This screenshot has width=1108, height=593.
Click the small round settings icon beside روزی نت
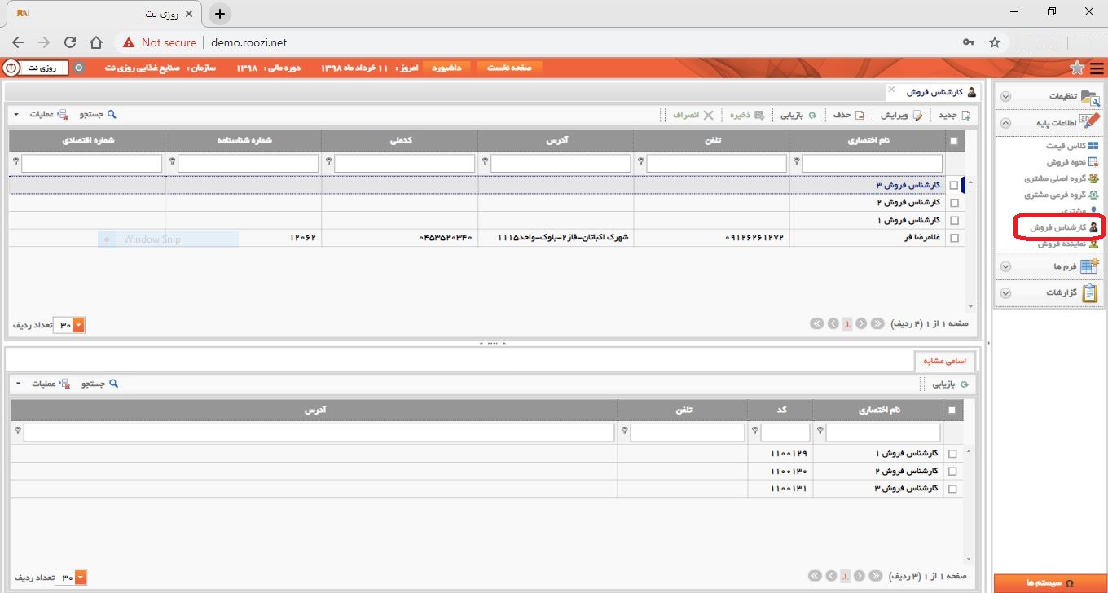click(x=79, y=68)
